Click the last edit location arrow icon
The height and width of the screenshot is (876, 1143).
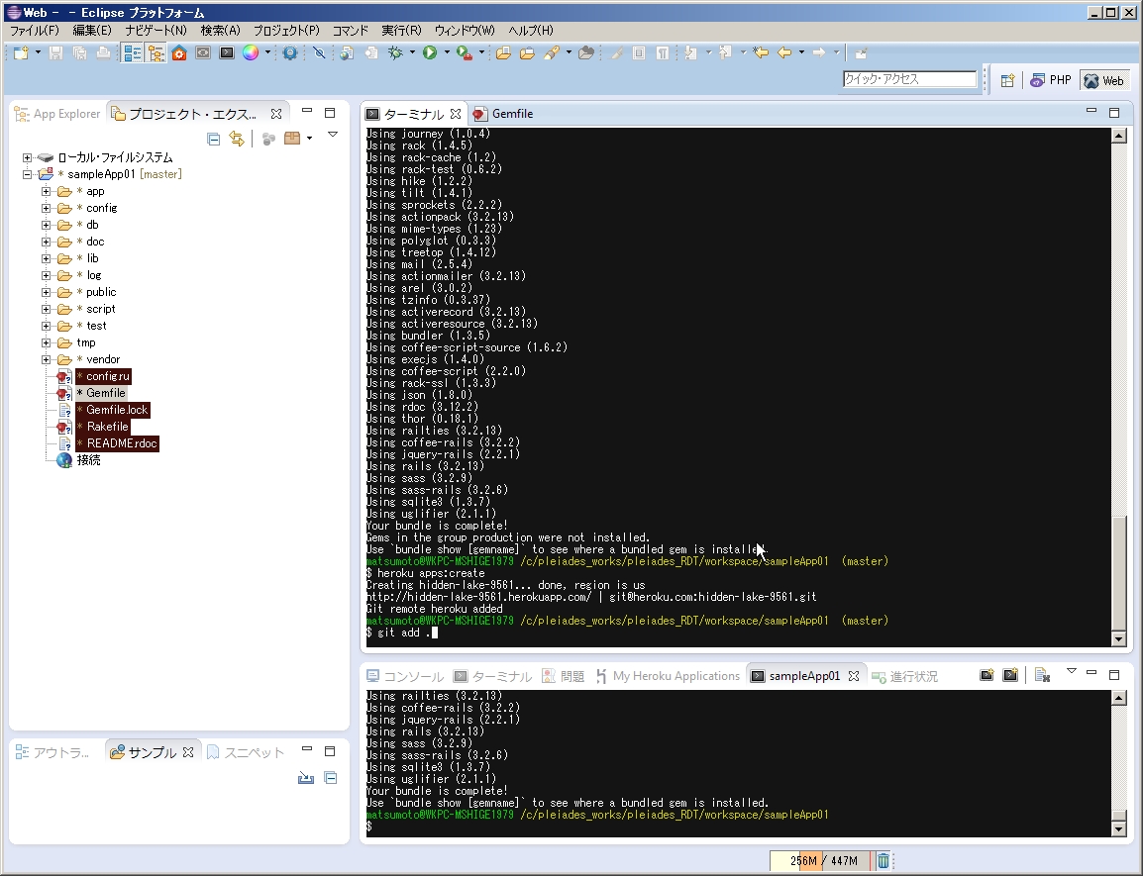[761, 53]
